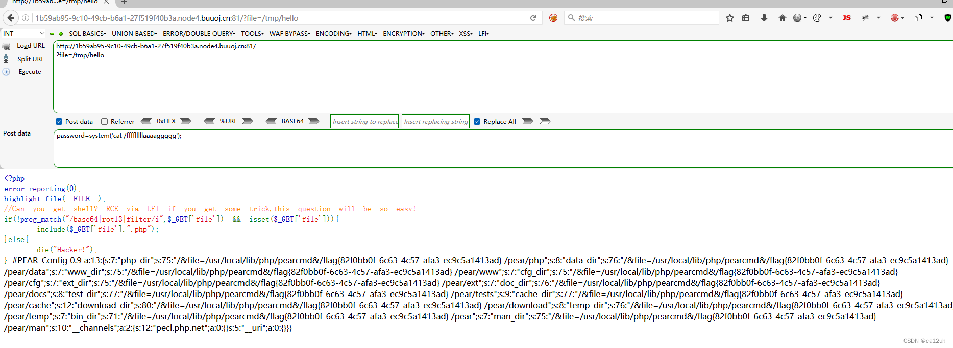Screen dimensions: 953x348
Task: Reload the current page
Action: point(533,18)
